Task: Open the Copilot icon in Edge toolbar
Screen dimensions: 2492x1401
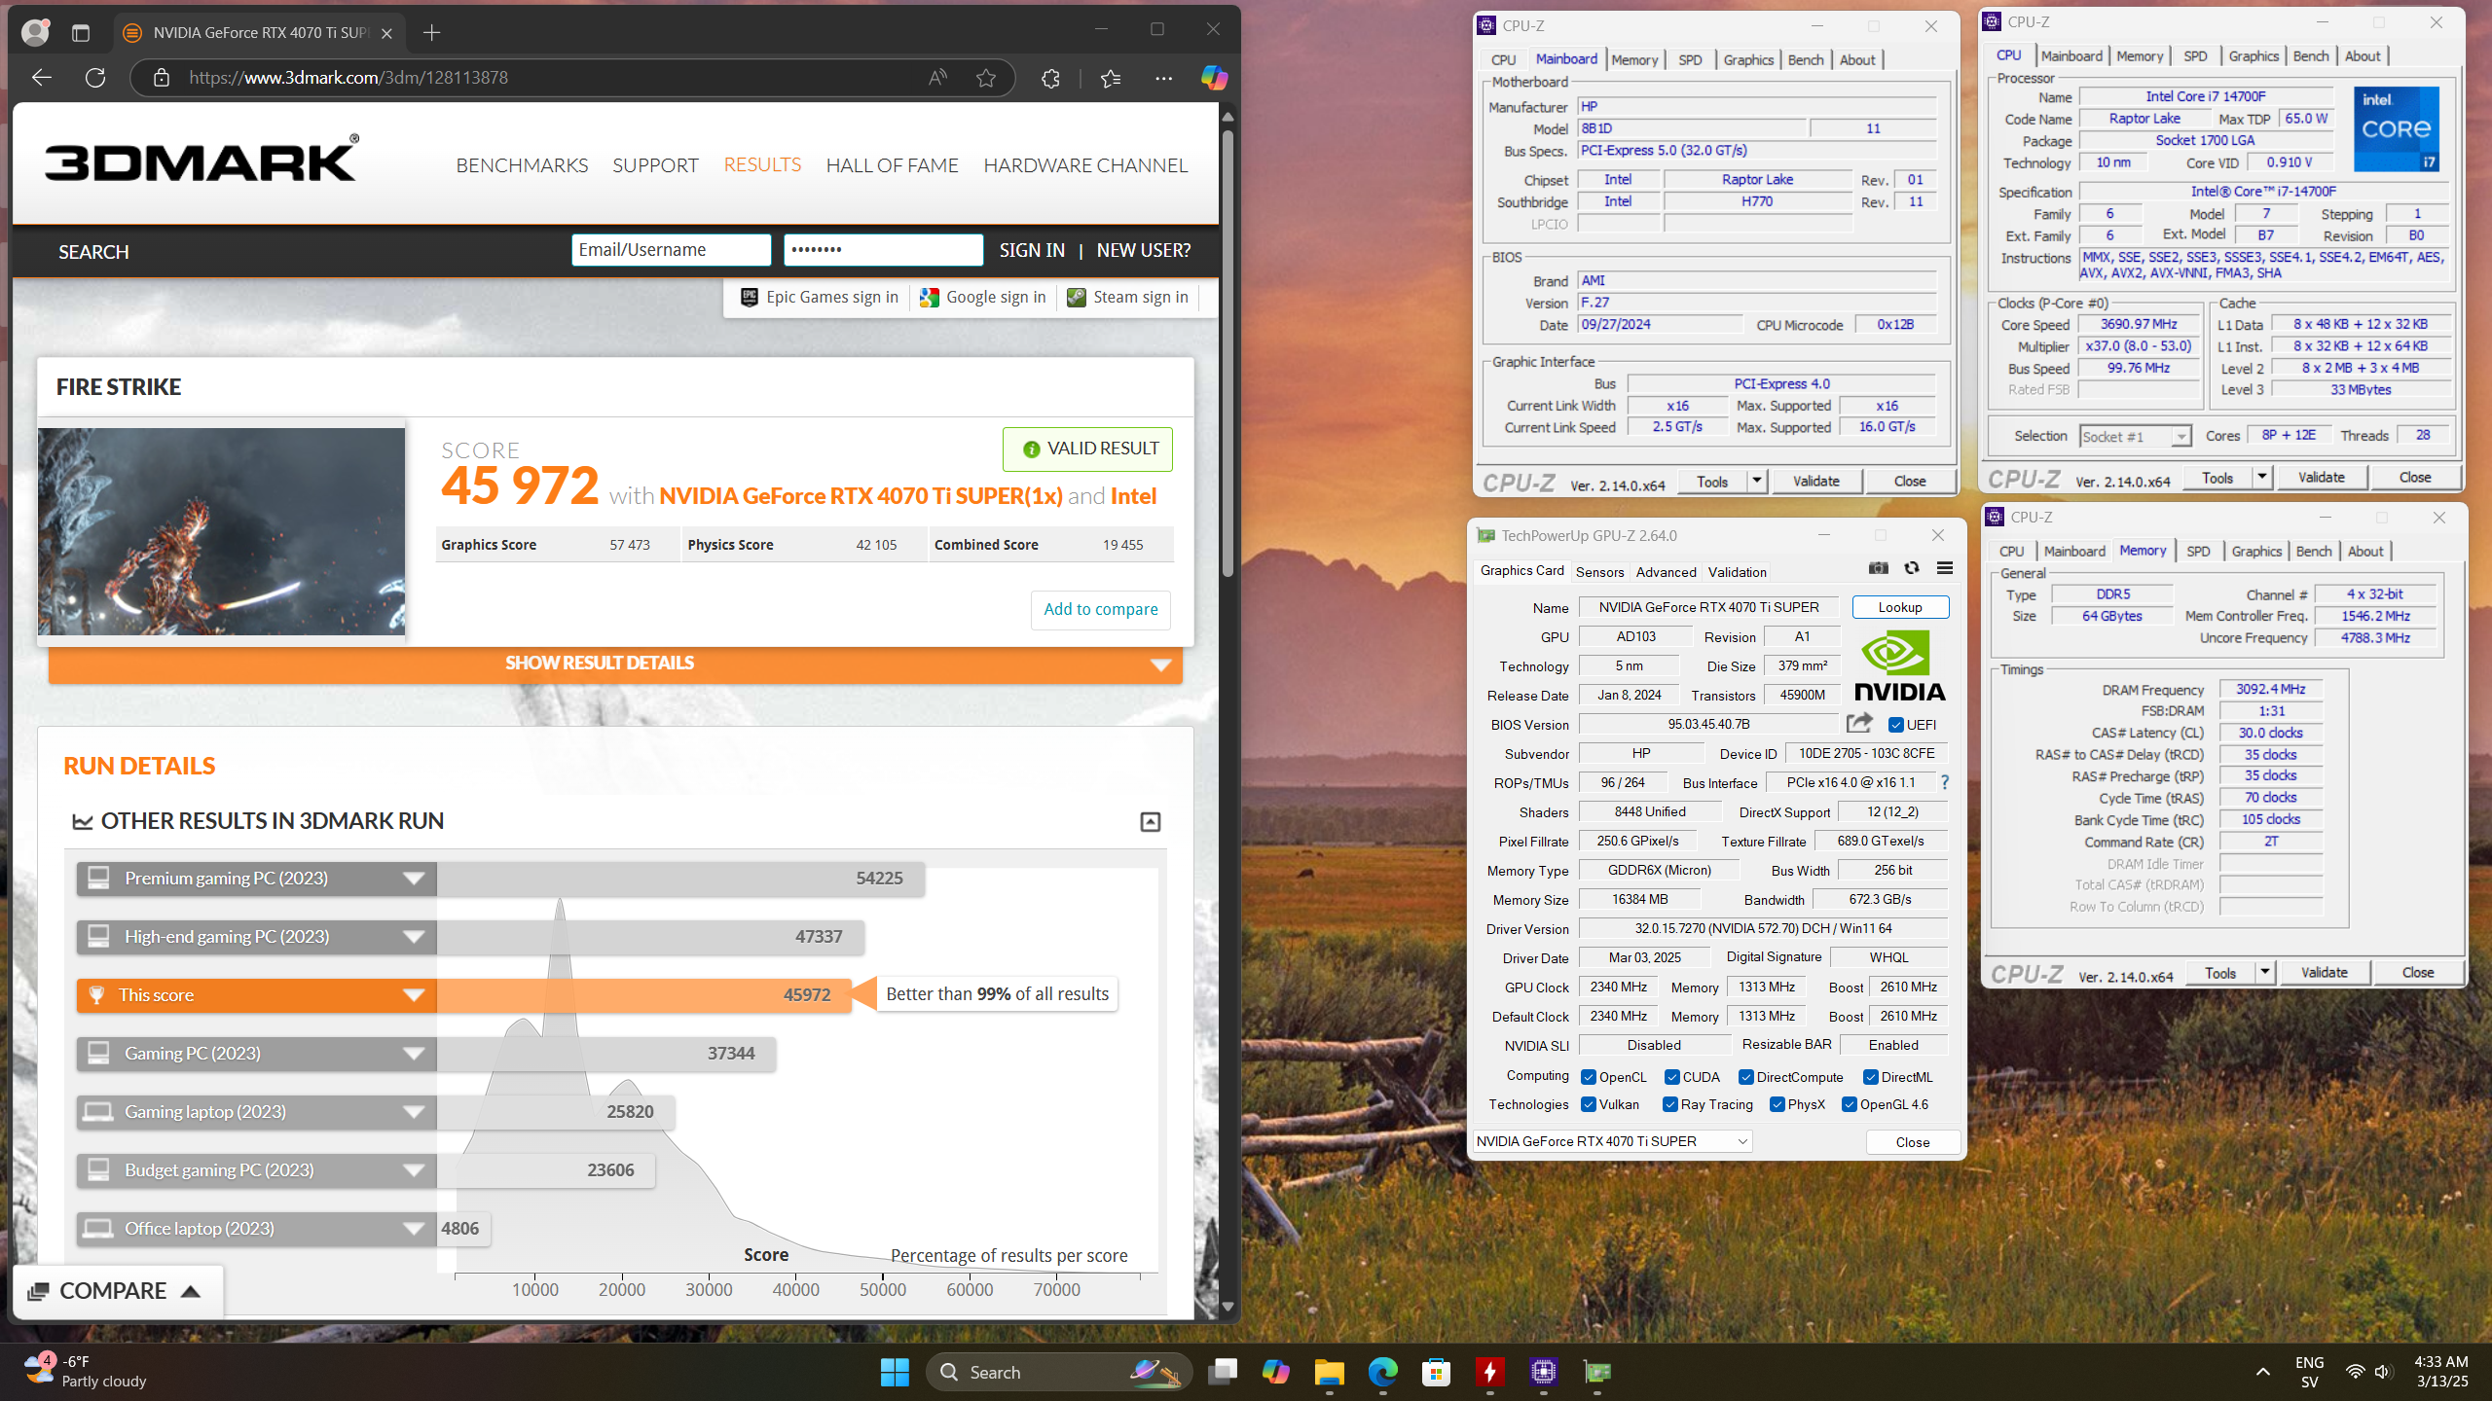Action: click(1214, 78)
